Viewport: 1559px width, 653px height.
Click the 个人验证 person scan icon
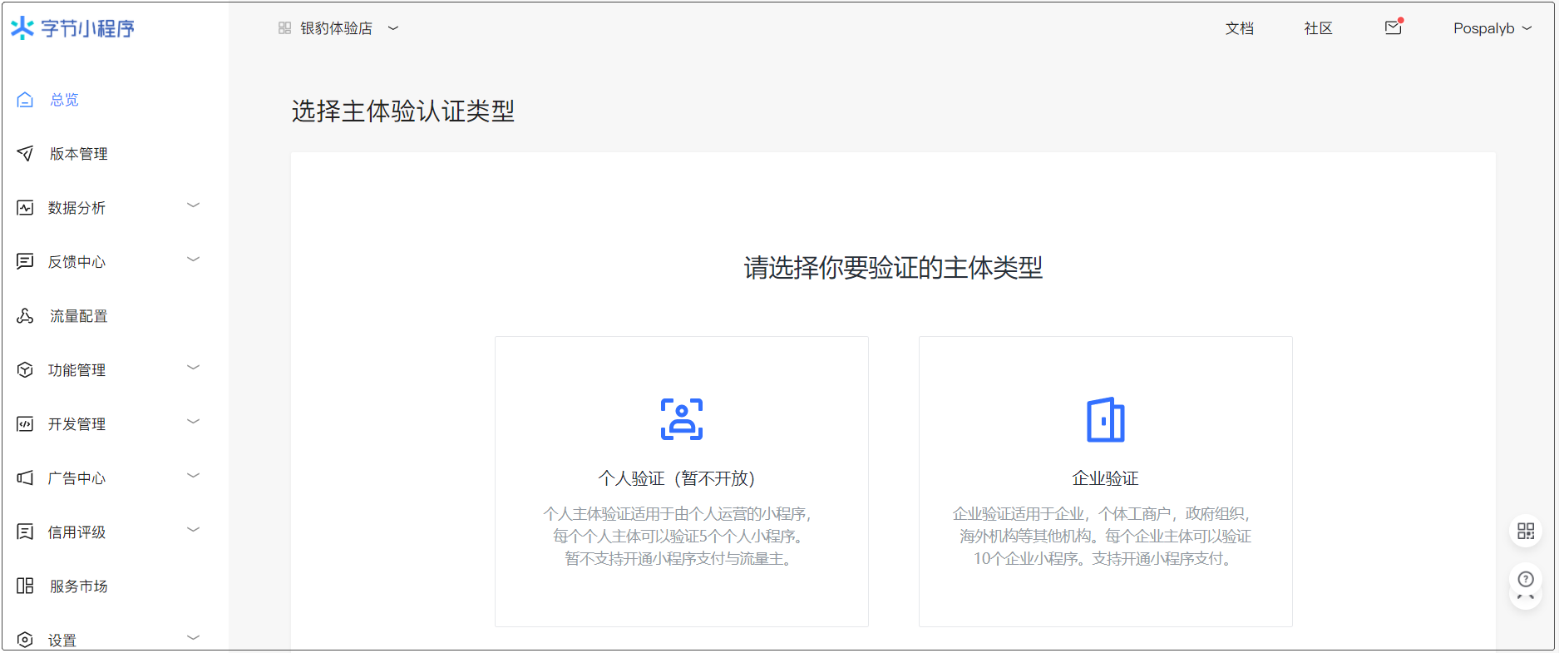(681, 419)
